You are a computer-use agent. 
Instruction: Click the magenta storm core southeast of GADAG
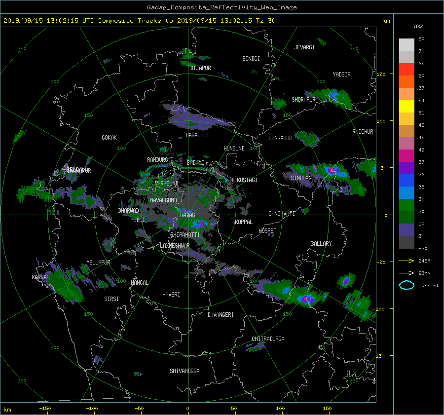pyautogui.click(x=202, y=224)
